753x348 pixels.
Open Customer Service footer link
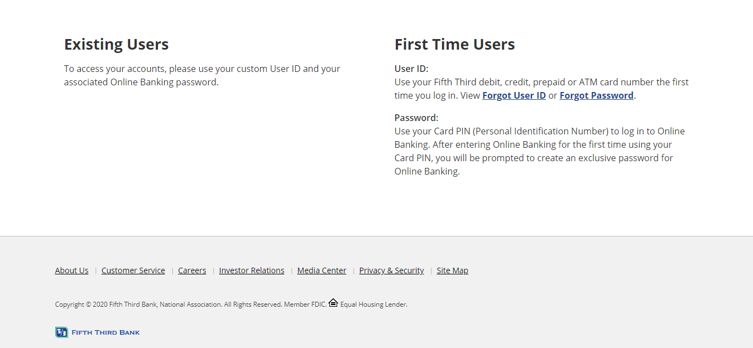coord(133,270)
